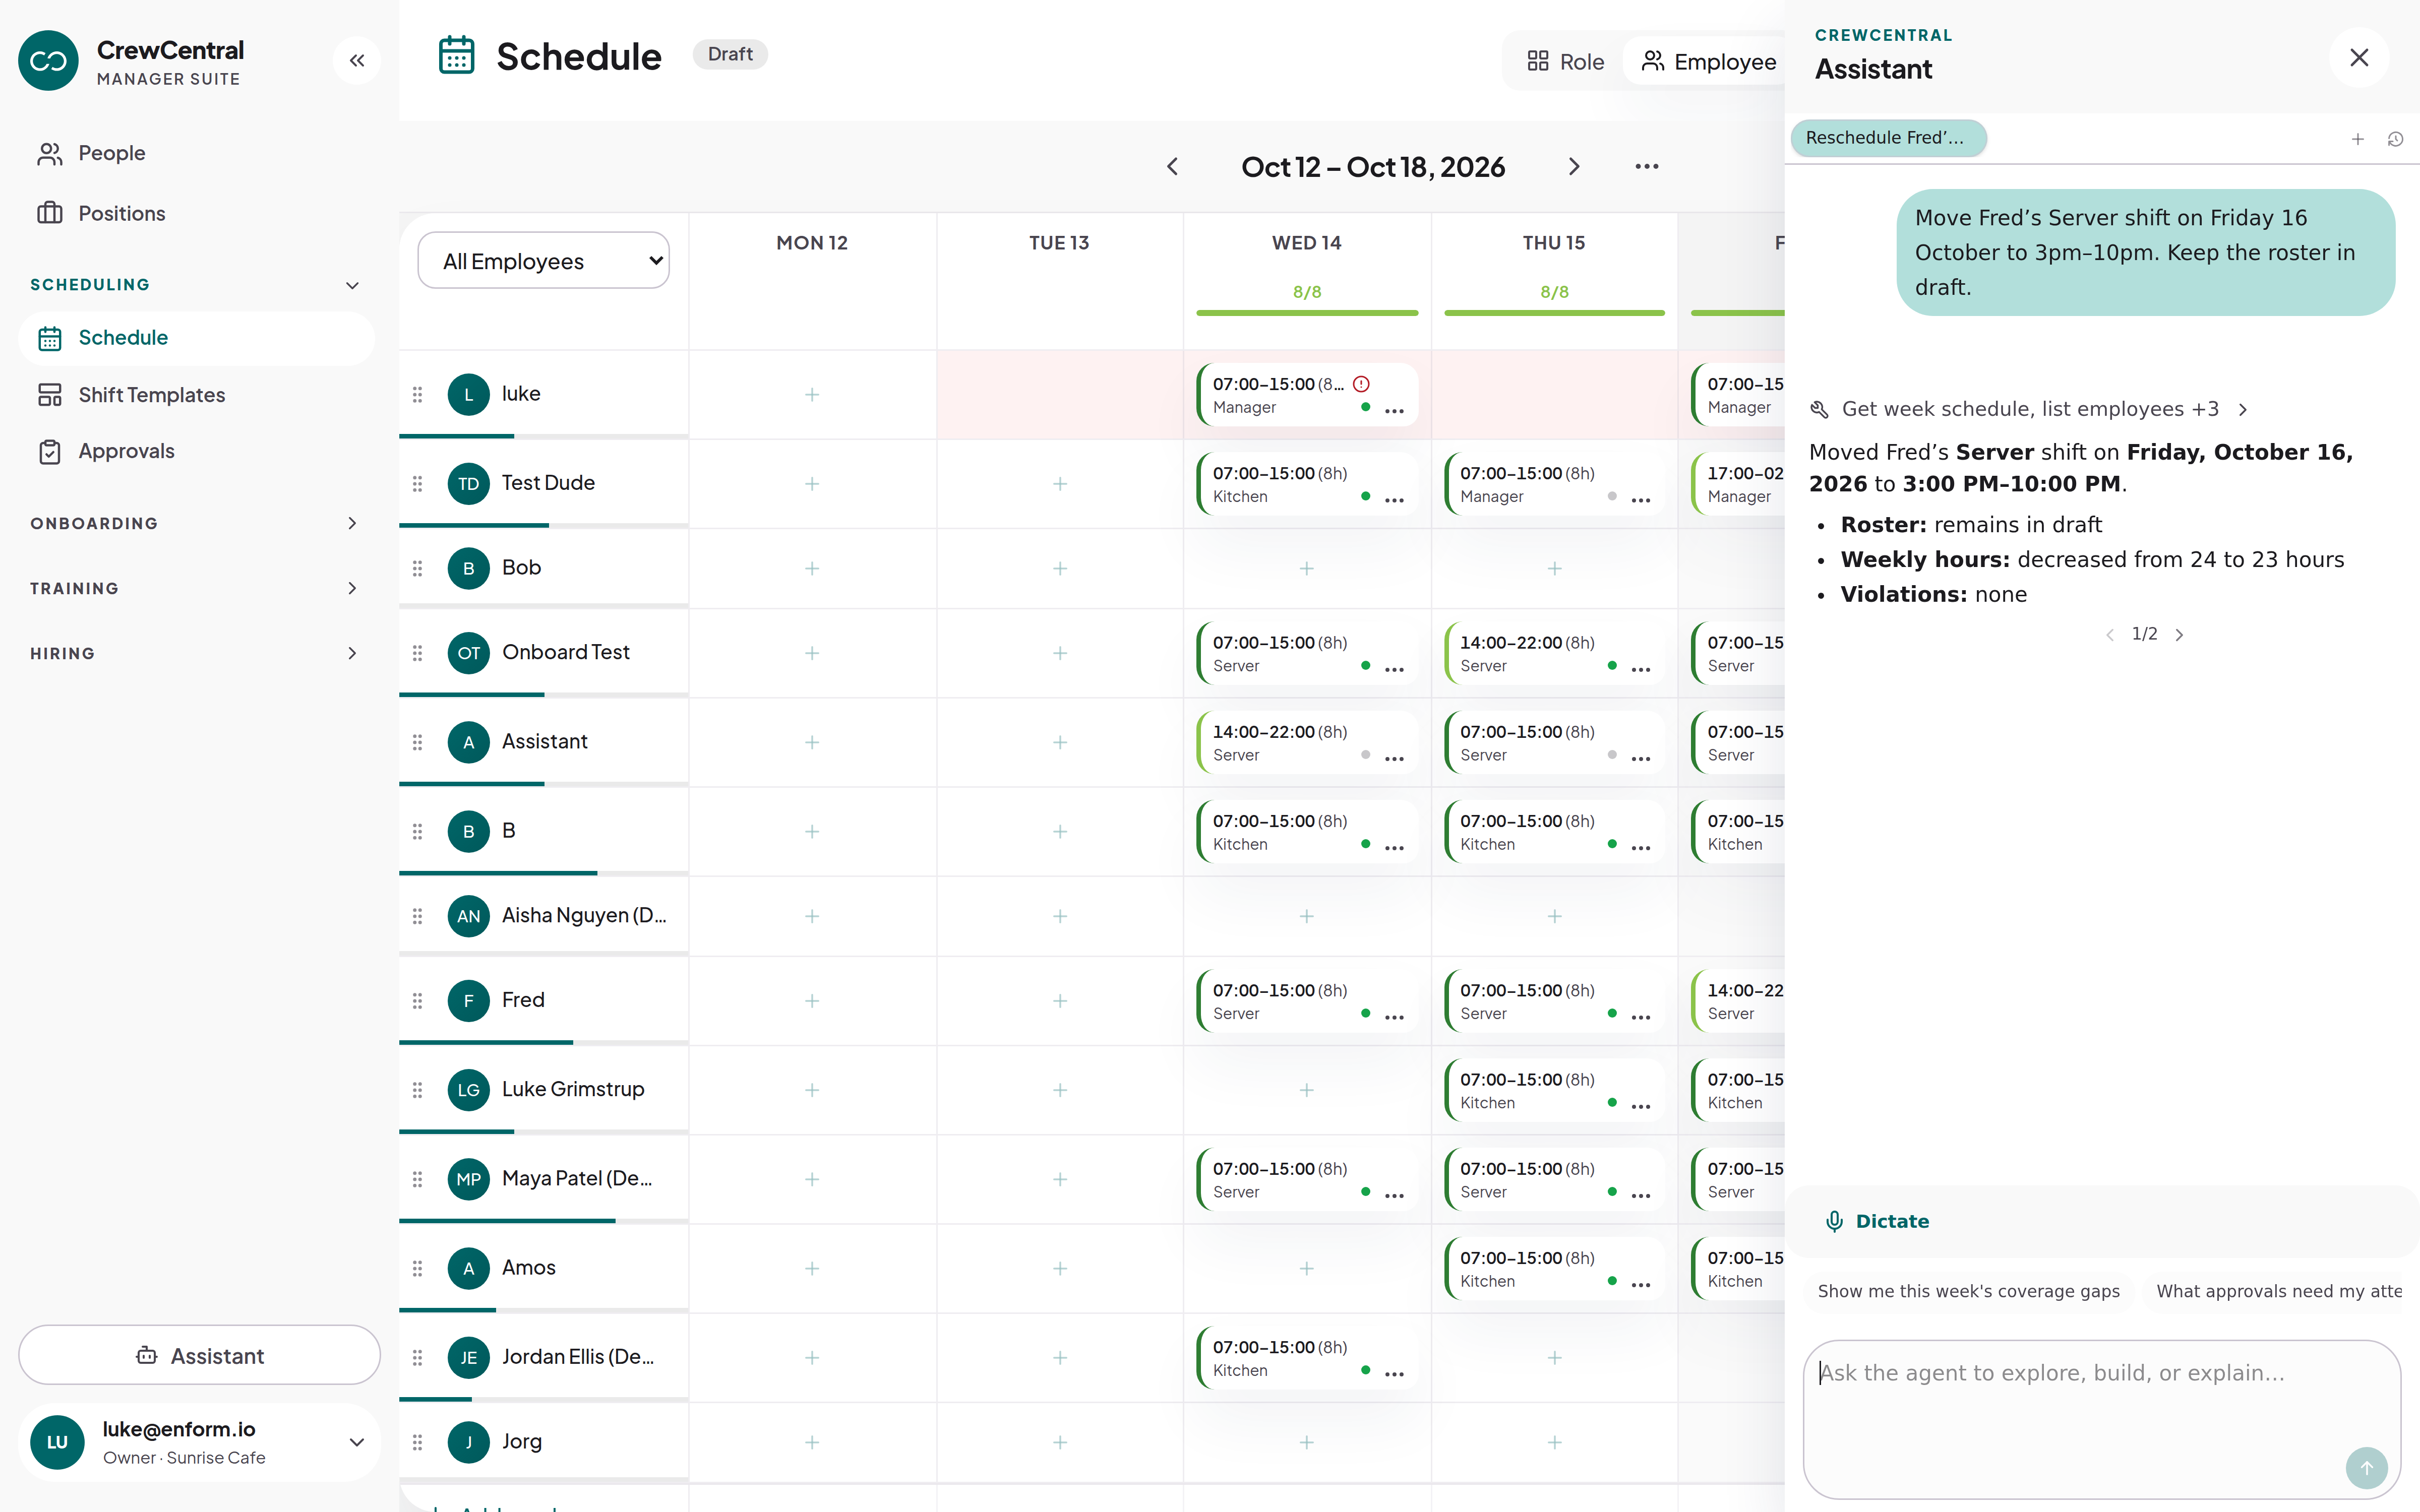Click the Wednesday 8/8 coverage bar
Viewport: 2420px width, 1512px height.
[x=1307, y=313]
